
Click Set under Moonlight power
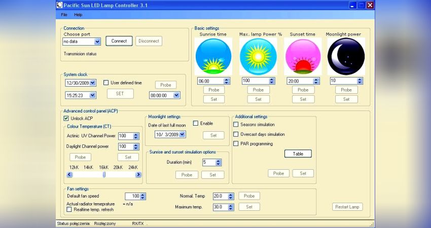[346, 99]
